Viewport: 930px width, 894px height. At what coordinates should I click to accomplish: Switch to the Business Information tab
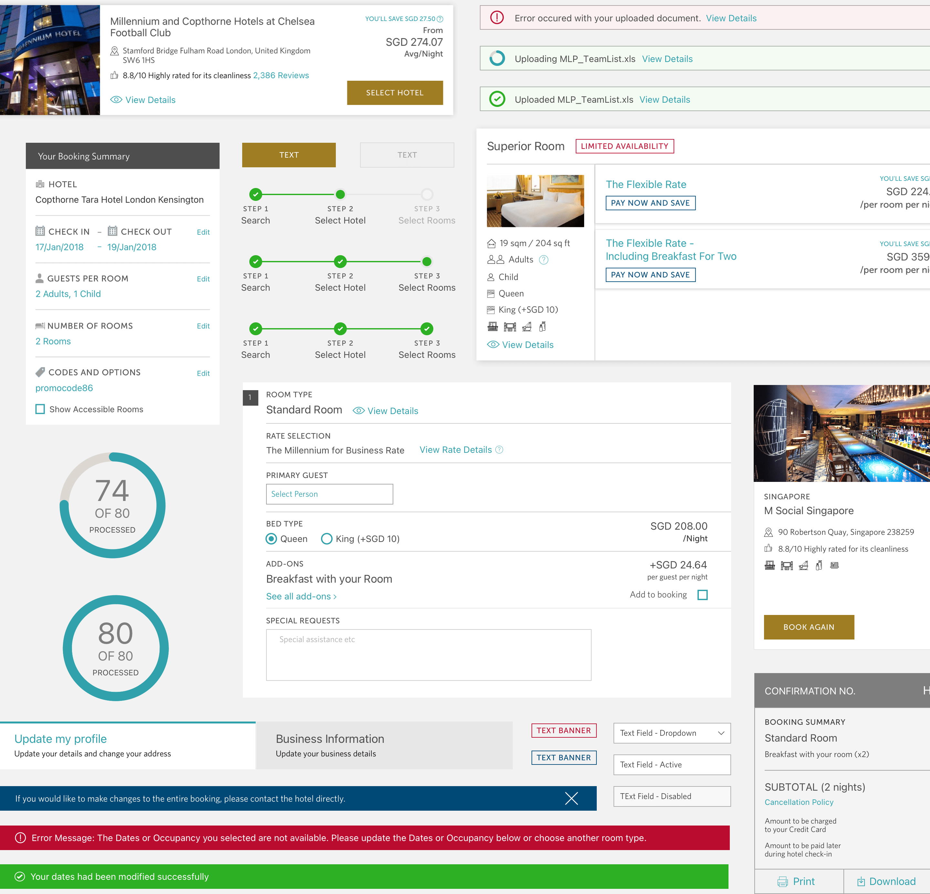tap(384, 745)
